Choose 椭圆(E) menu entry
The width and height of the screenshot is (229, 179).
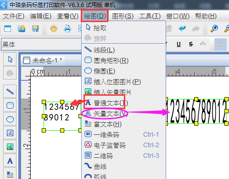tap(124, 71)
